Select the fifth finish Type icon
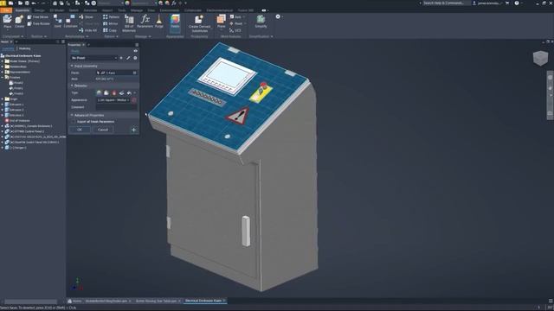The image size is (554, 311). 129,92
